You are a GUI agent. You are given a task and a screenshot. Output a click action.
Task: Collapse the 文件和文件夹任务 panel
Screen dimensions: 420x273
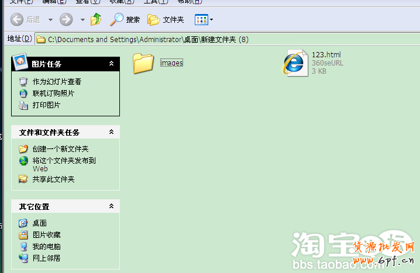tap(111, 133)
